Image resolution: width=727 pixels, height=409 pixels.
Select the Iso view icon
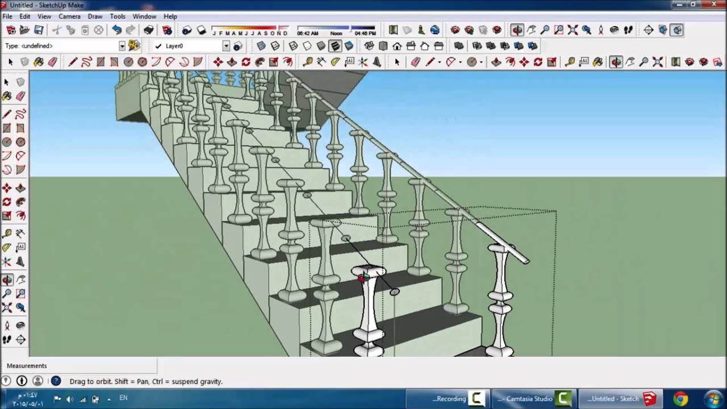click(x=369, y=46)
